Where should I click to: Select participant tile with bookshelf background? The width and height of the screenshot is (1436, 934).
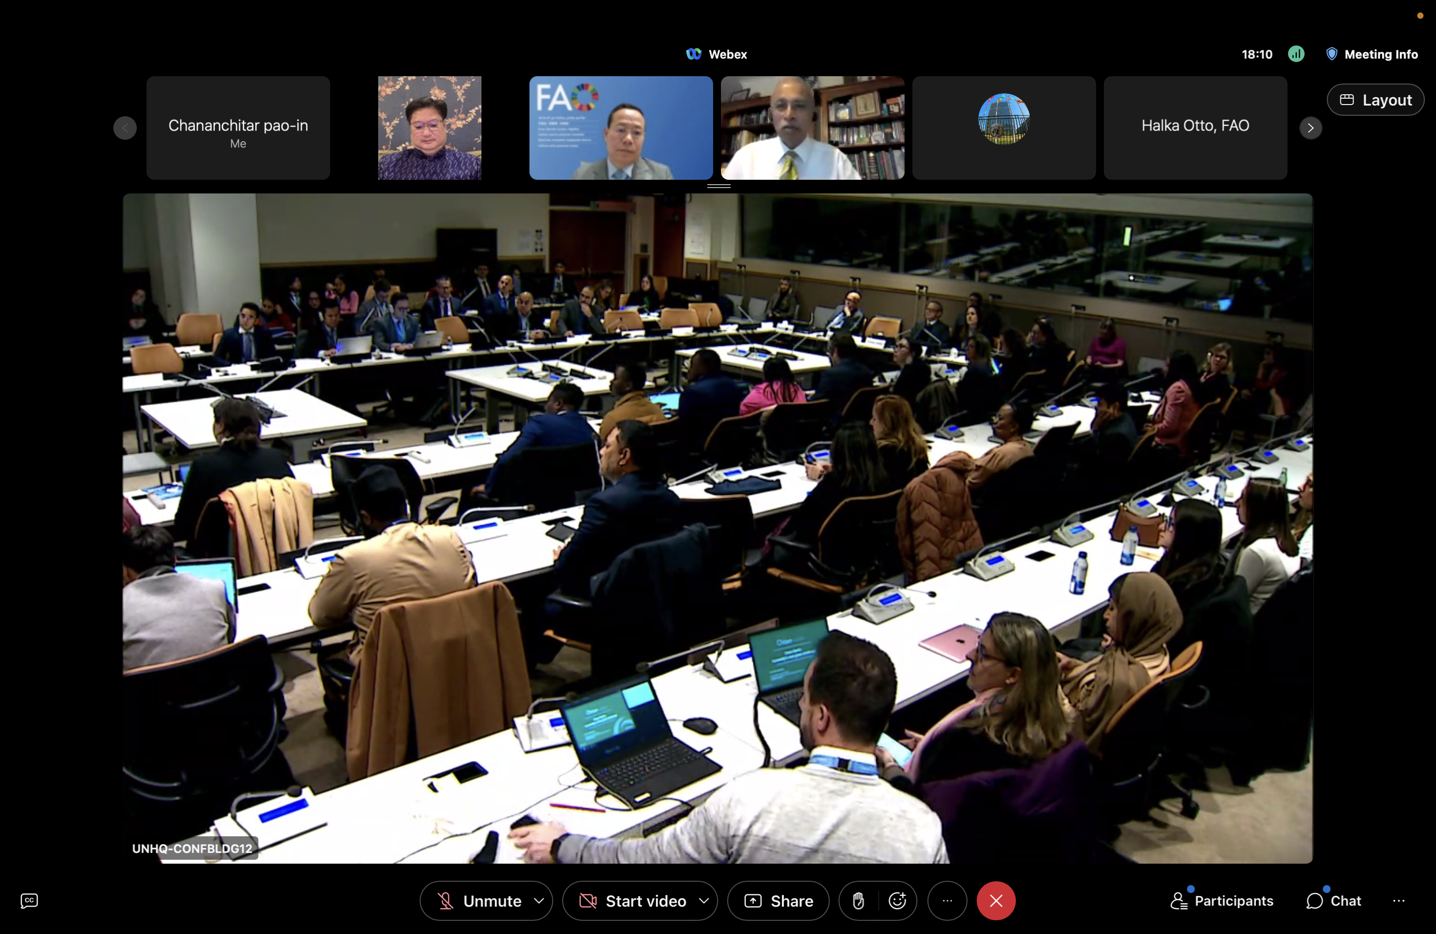click(x=812, y=127)
